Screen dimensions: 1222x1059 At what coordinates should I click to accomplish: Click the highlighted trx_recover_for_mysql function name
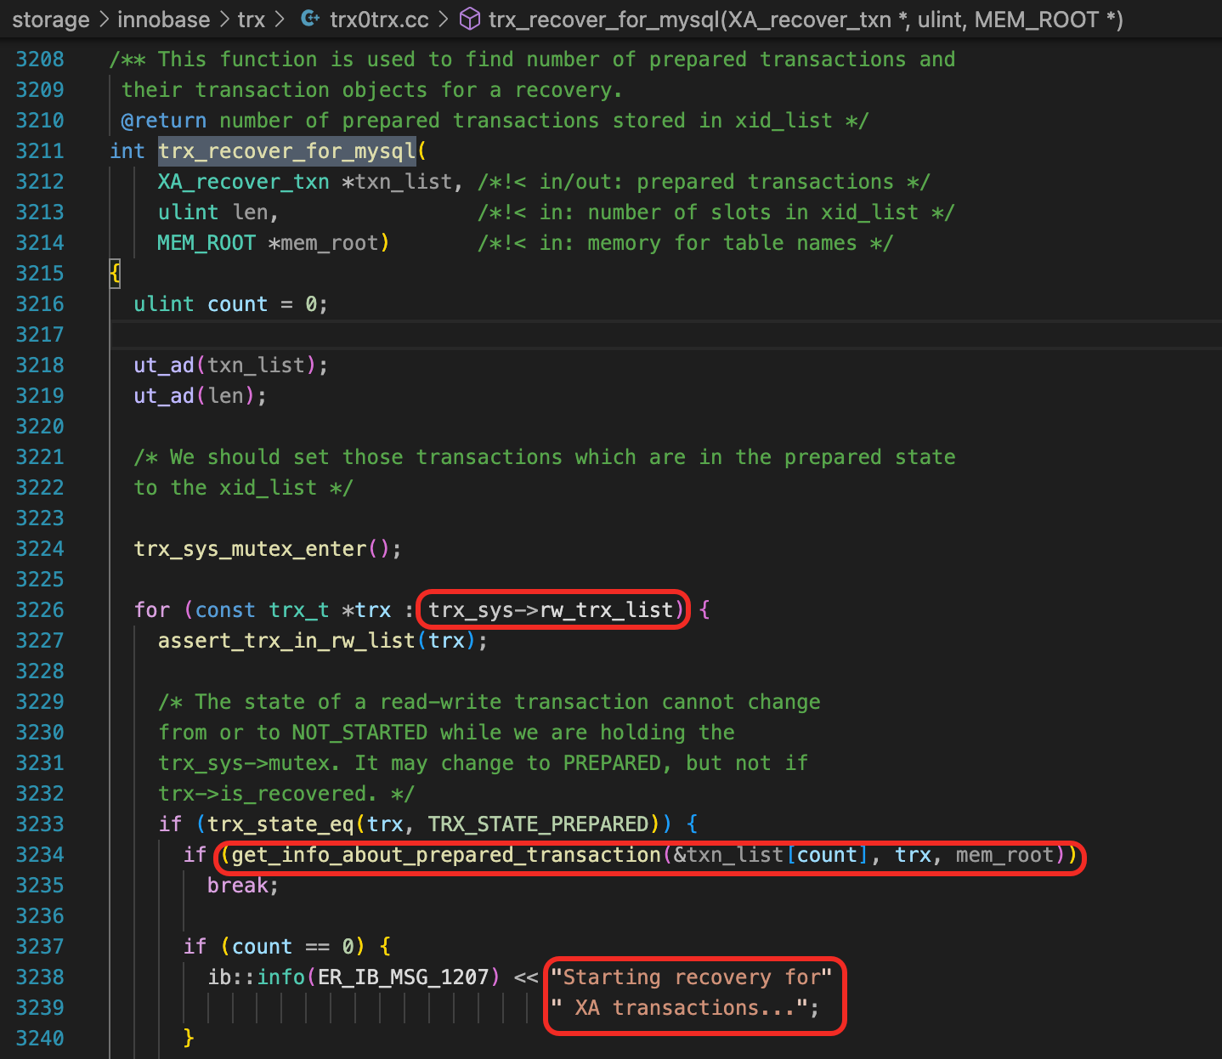tap(286, 150)
